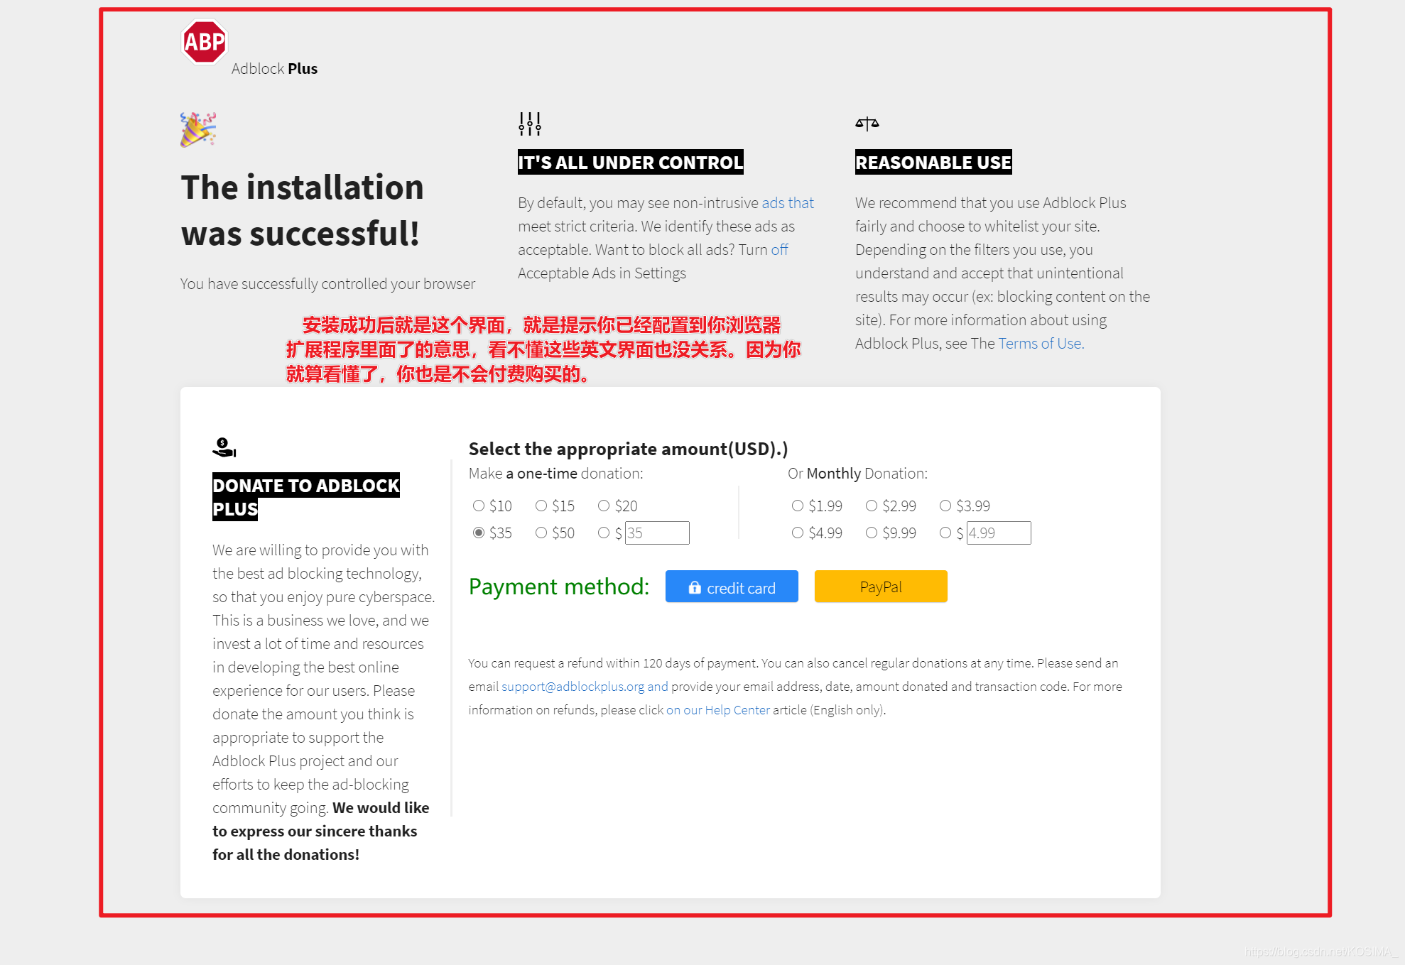Click the 'REASONABLE USE' heading

point(933,162)
